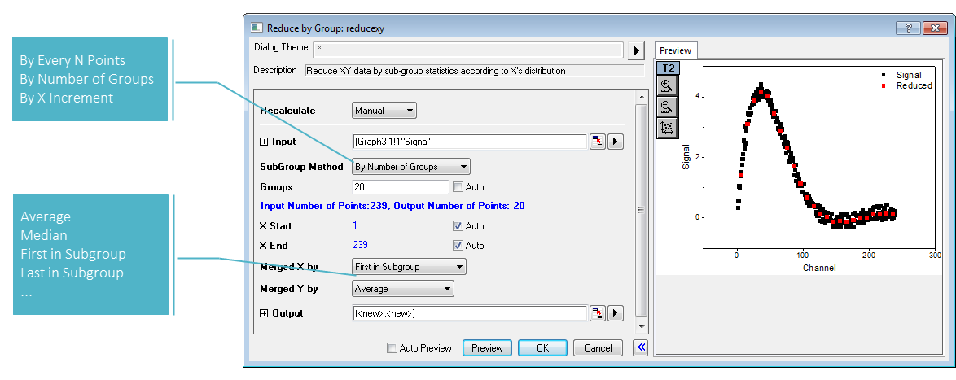
Task: Open the SubGroup Method dropdown
Action: click(x=411, y=167)
